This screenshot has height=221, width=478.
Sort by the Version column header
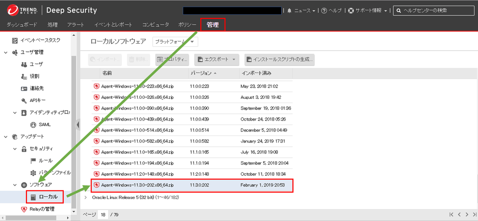point(201,73)
